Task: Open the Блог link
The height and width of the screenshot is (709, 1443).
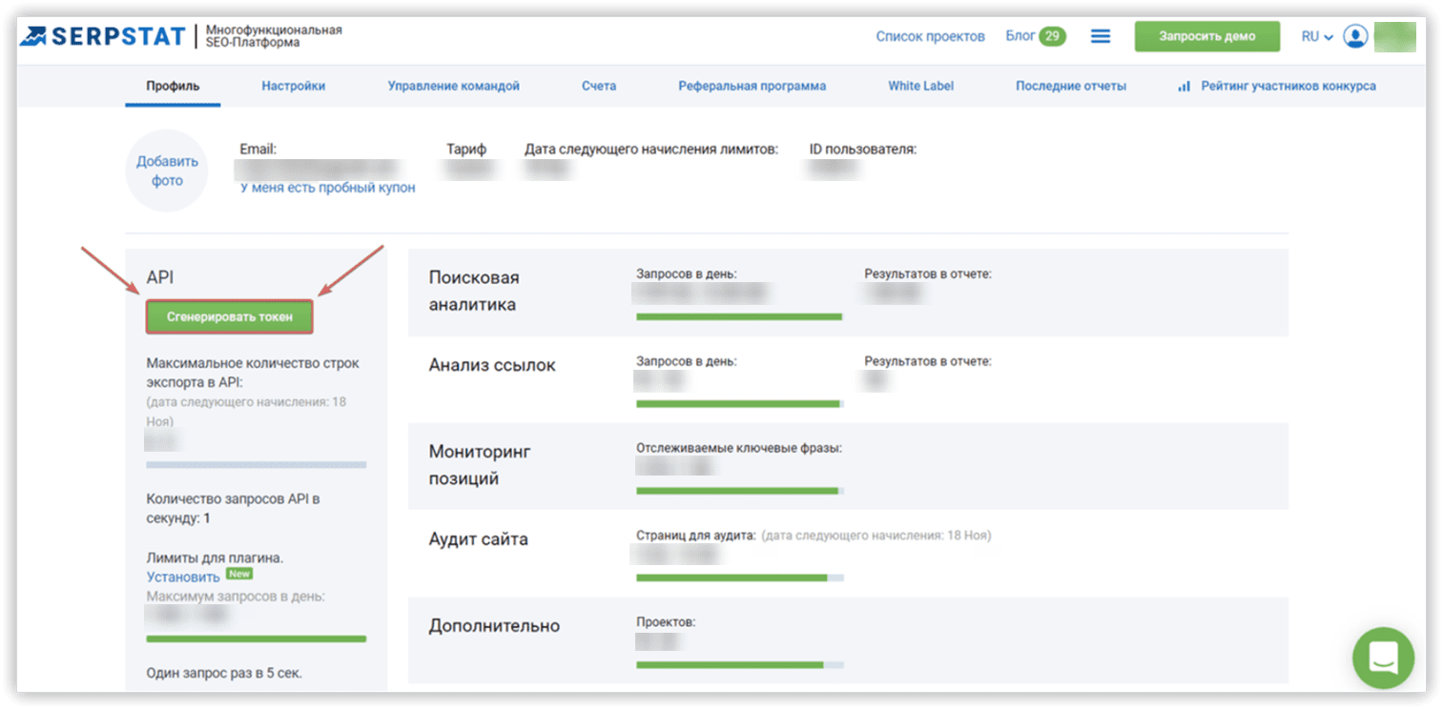Action: pyautogui.click(x=1020, y=36)
